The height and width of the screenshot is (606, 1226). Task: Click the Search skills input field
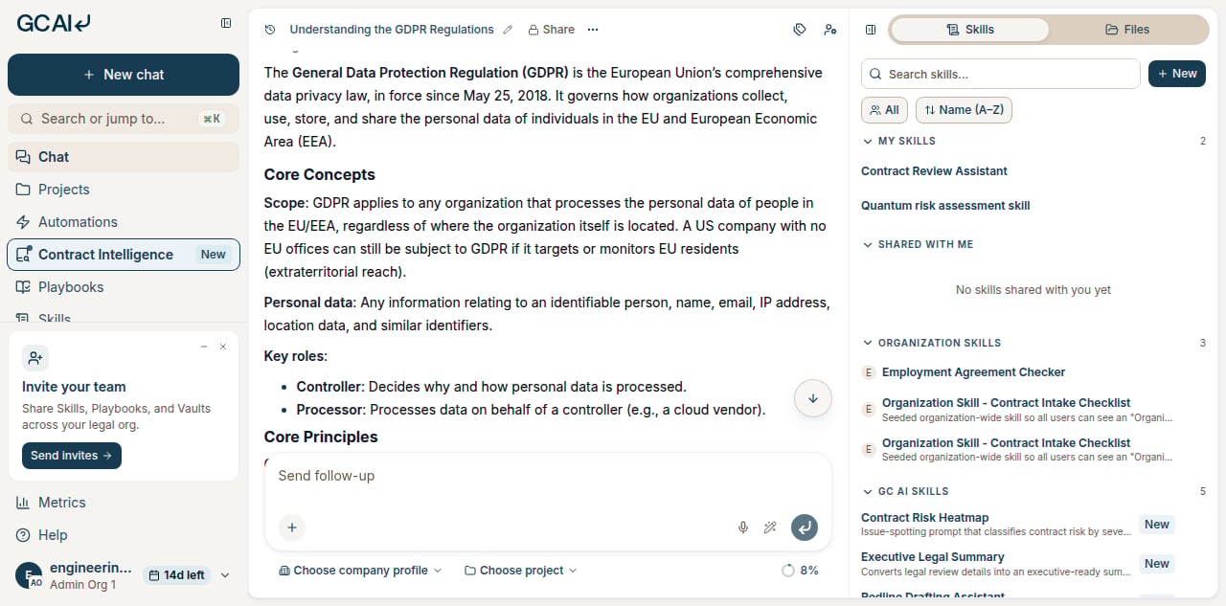[x=1001, y=74]
